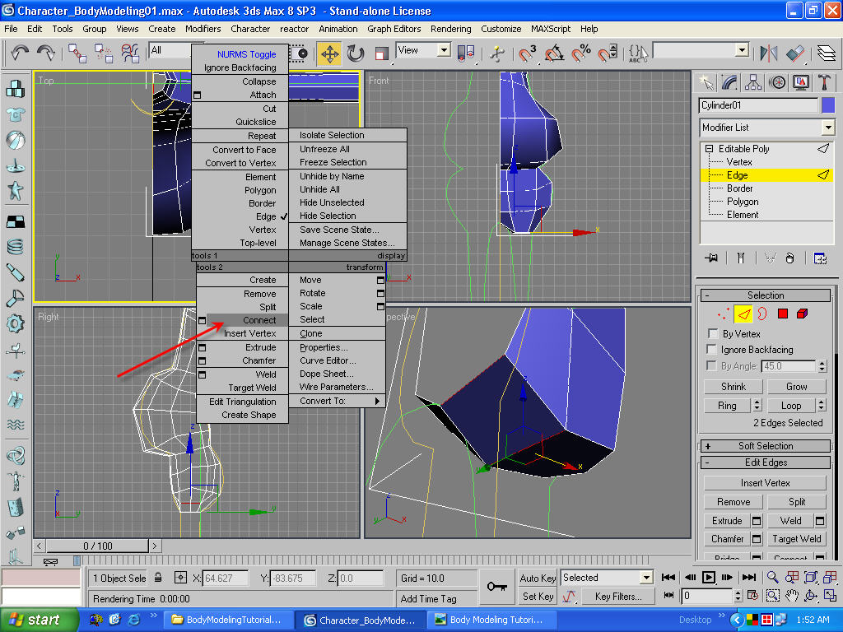The height and width of the screenshot is (632, 843).
Task: Open the Key Filters button
Action: click(x=617, y=596)
